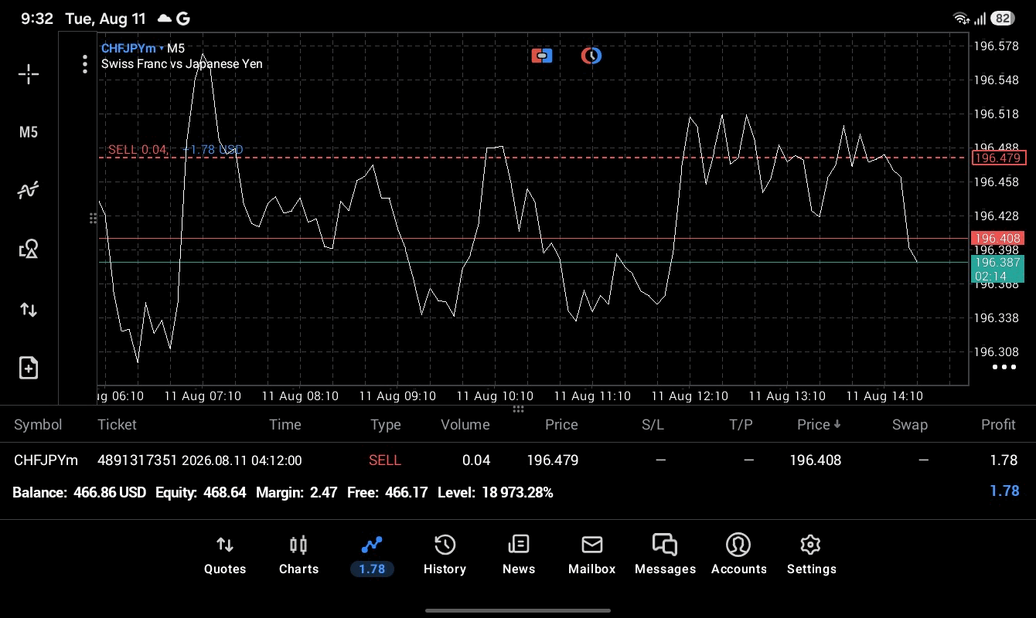This screenshot has height=618, width=1036.
Task: Open the drawing objects shapes tool
Action: pos(29,249)
